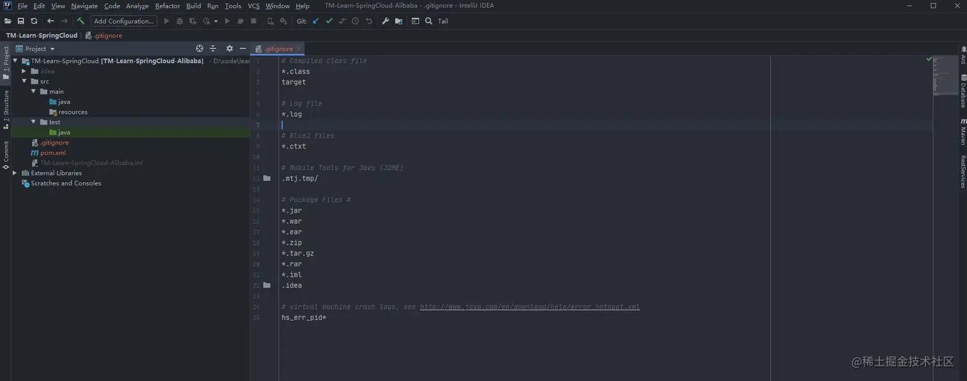Click the Search Everywhere magnifier icon

click(428, 21)
